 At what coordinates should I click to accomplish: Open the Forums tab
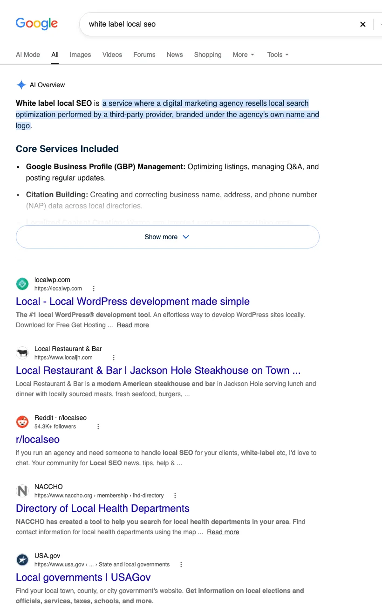(144, 55)
